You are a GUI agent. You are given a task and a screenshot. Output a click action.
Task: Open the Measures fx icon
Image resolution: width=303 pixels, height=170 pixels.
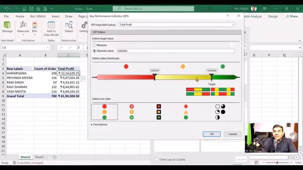pyautogui.click(x=23, y=25)
